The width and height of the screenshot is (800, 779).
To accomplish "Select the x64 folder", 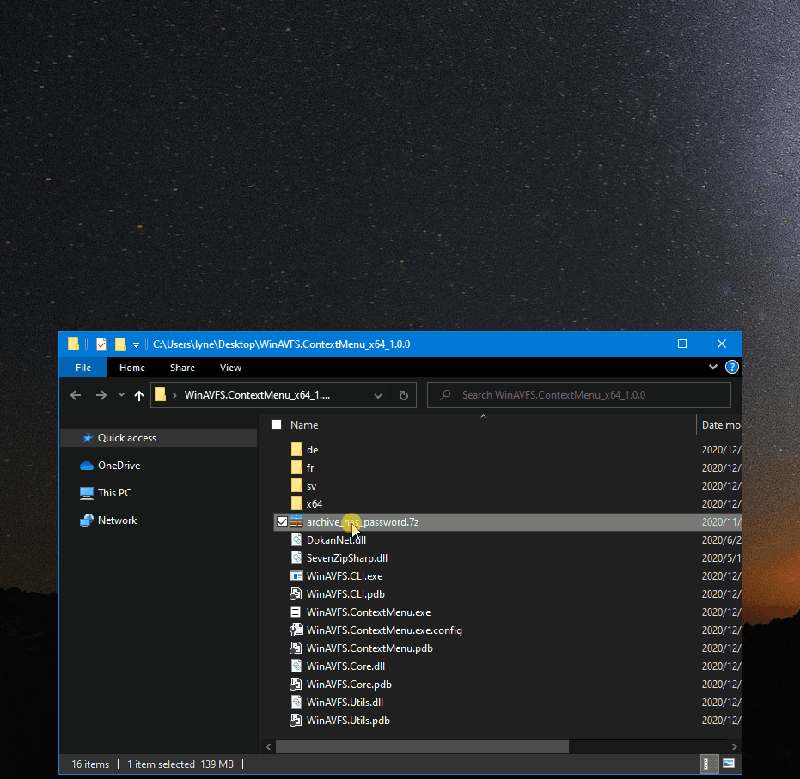I will (x=315, y=504).
